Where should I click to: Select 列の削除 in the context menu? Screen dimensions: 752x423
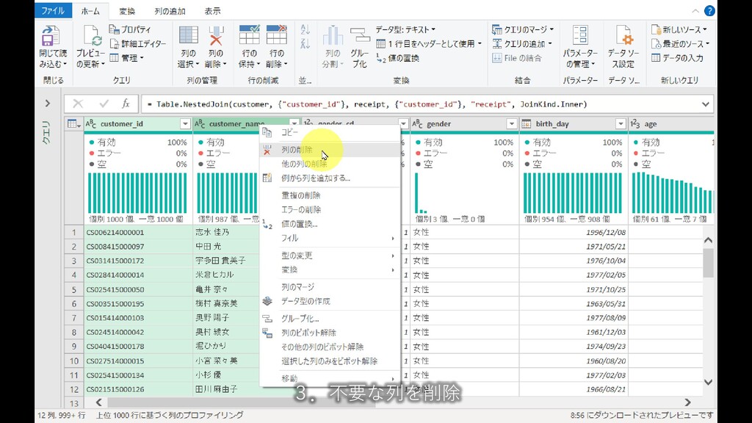coord(297,150)
